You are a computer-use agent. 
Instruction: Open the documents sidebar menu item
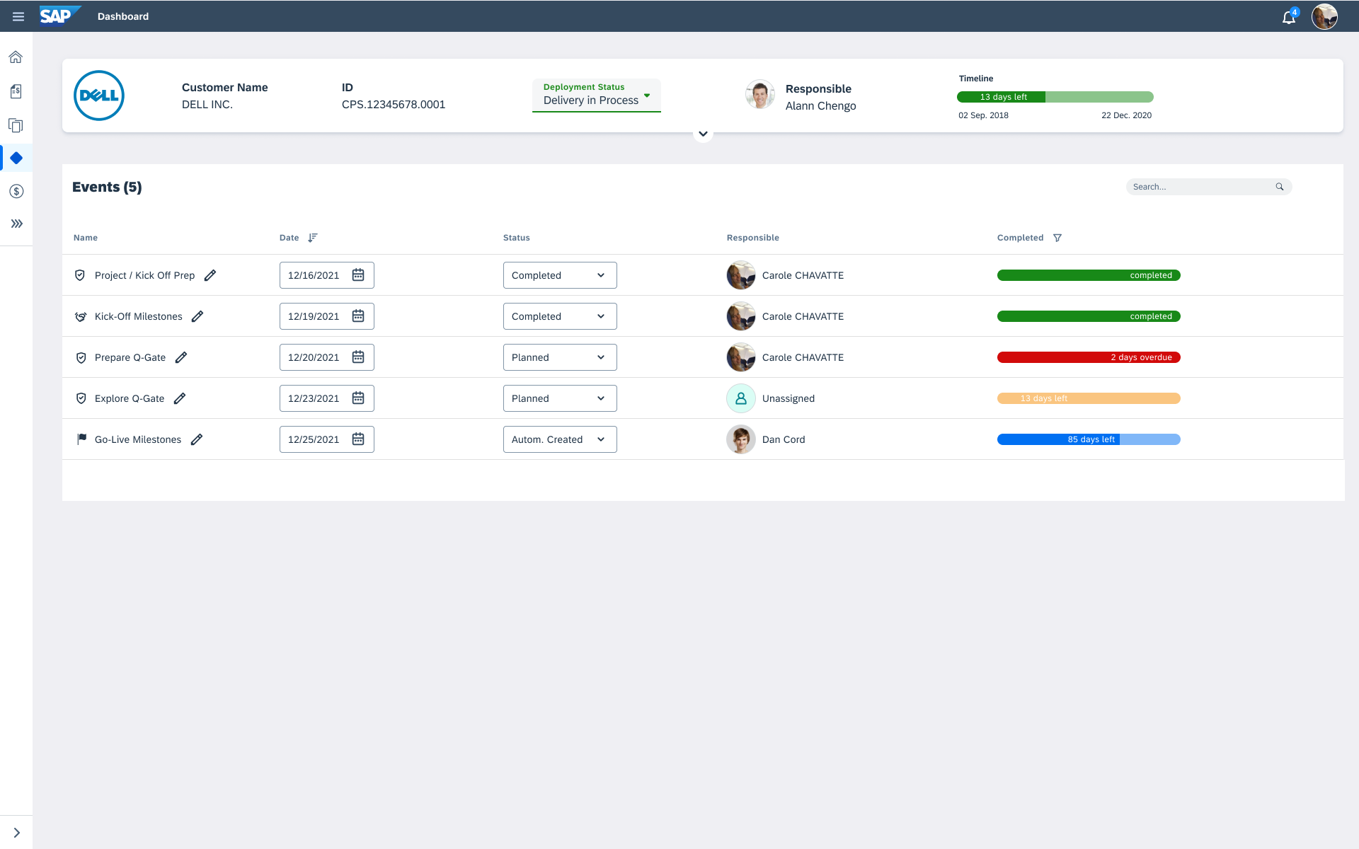point(16,125)
